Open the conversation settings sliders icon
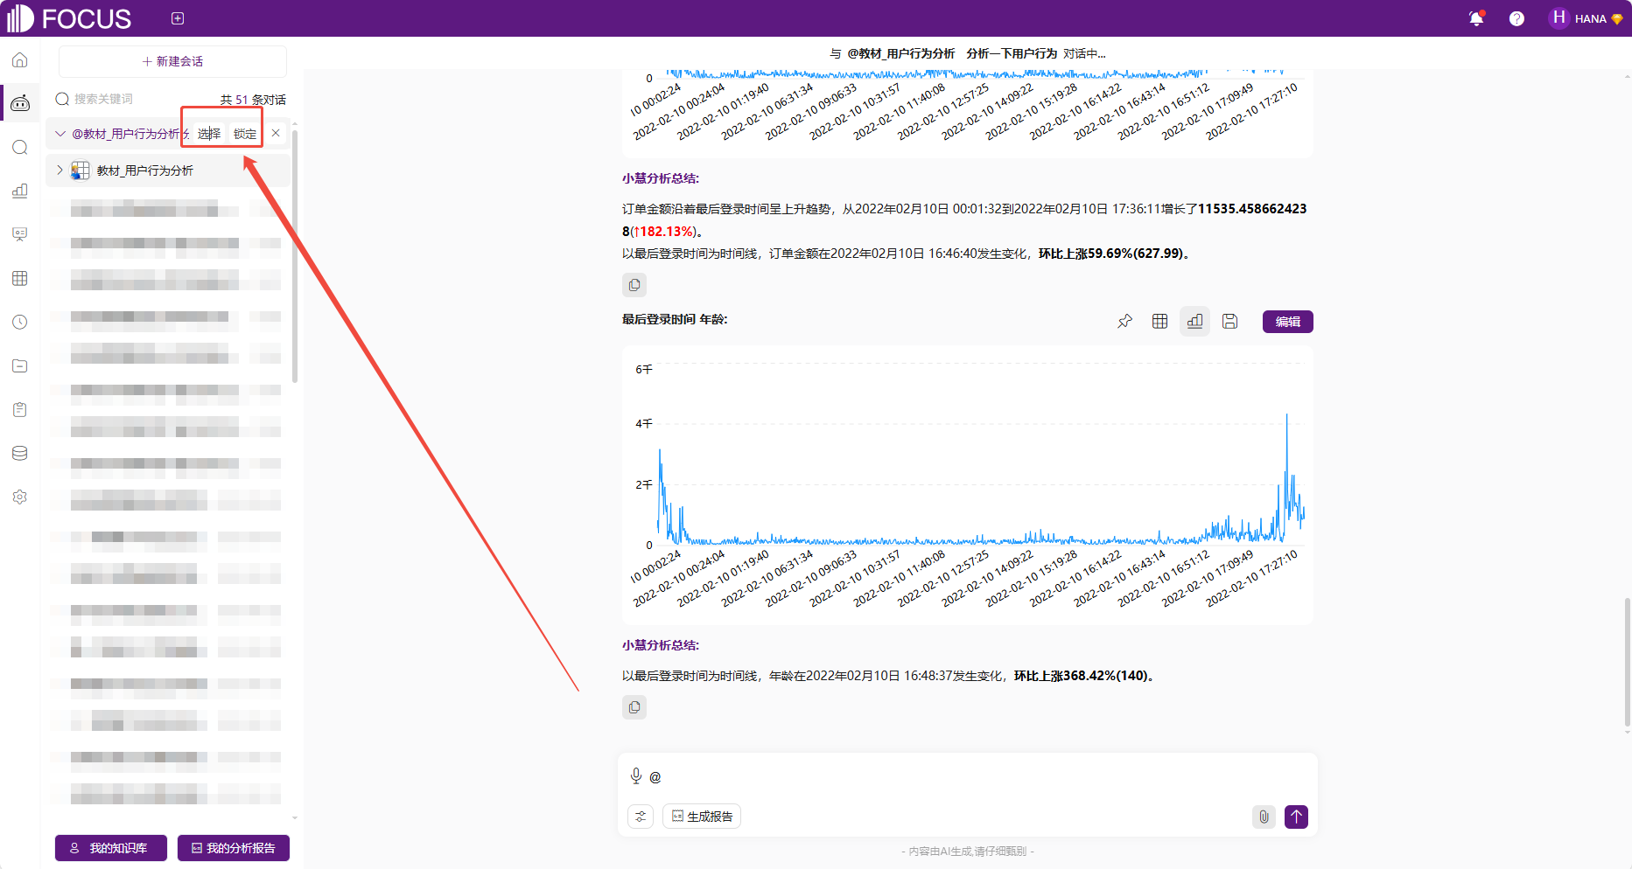Viewport: 1632px width, 869px height. coord(641,817)
